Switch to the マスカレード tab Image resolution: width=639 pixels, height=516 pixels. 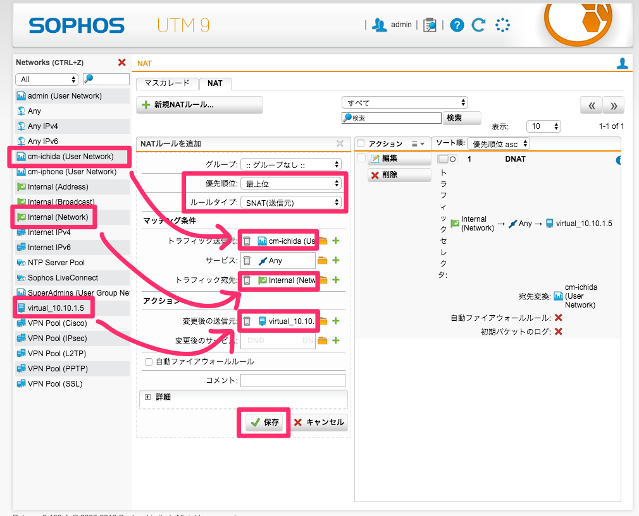[x=167, y=83]
